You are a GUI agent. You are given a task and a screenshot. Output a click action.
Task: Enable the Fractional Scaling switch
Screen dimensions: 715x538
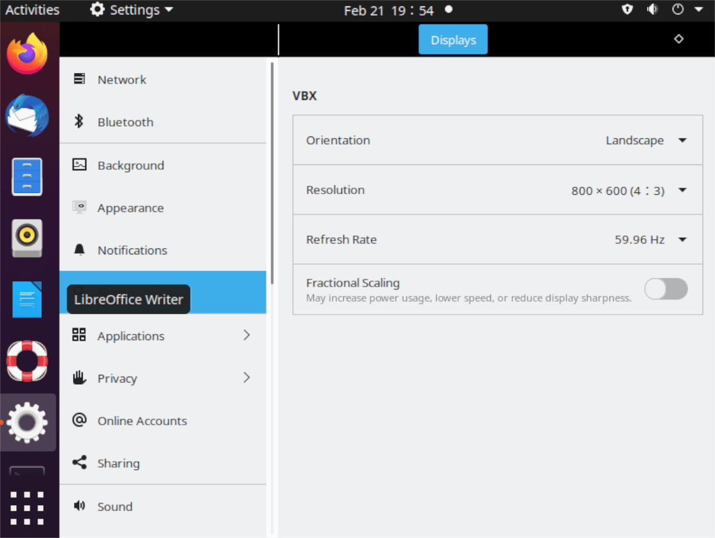click(666, 289)
